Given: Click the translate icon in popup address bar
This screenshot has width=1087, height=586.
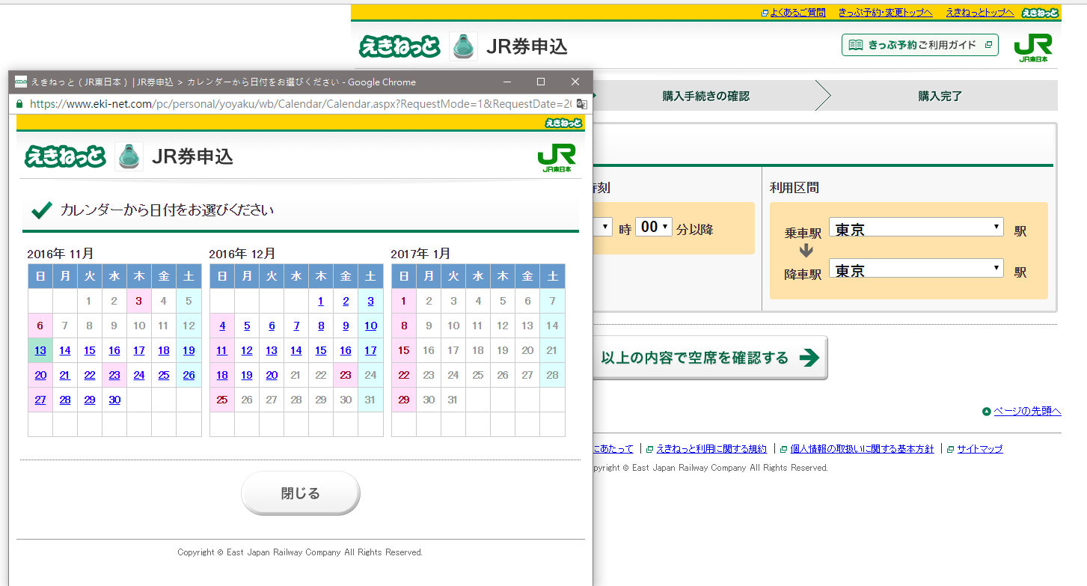Looking at the screenshot, I should click(x=581, y=103).
